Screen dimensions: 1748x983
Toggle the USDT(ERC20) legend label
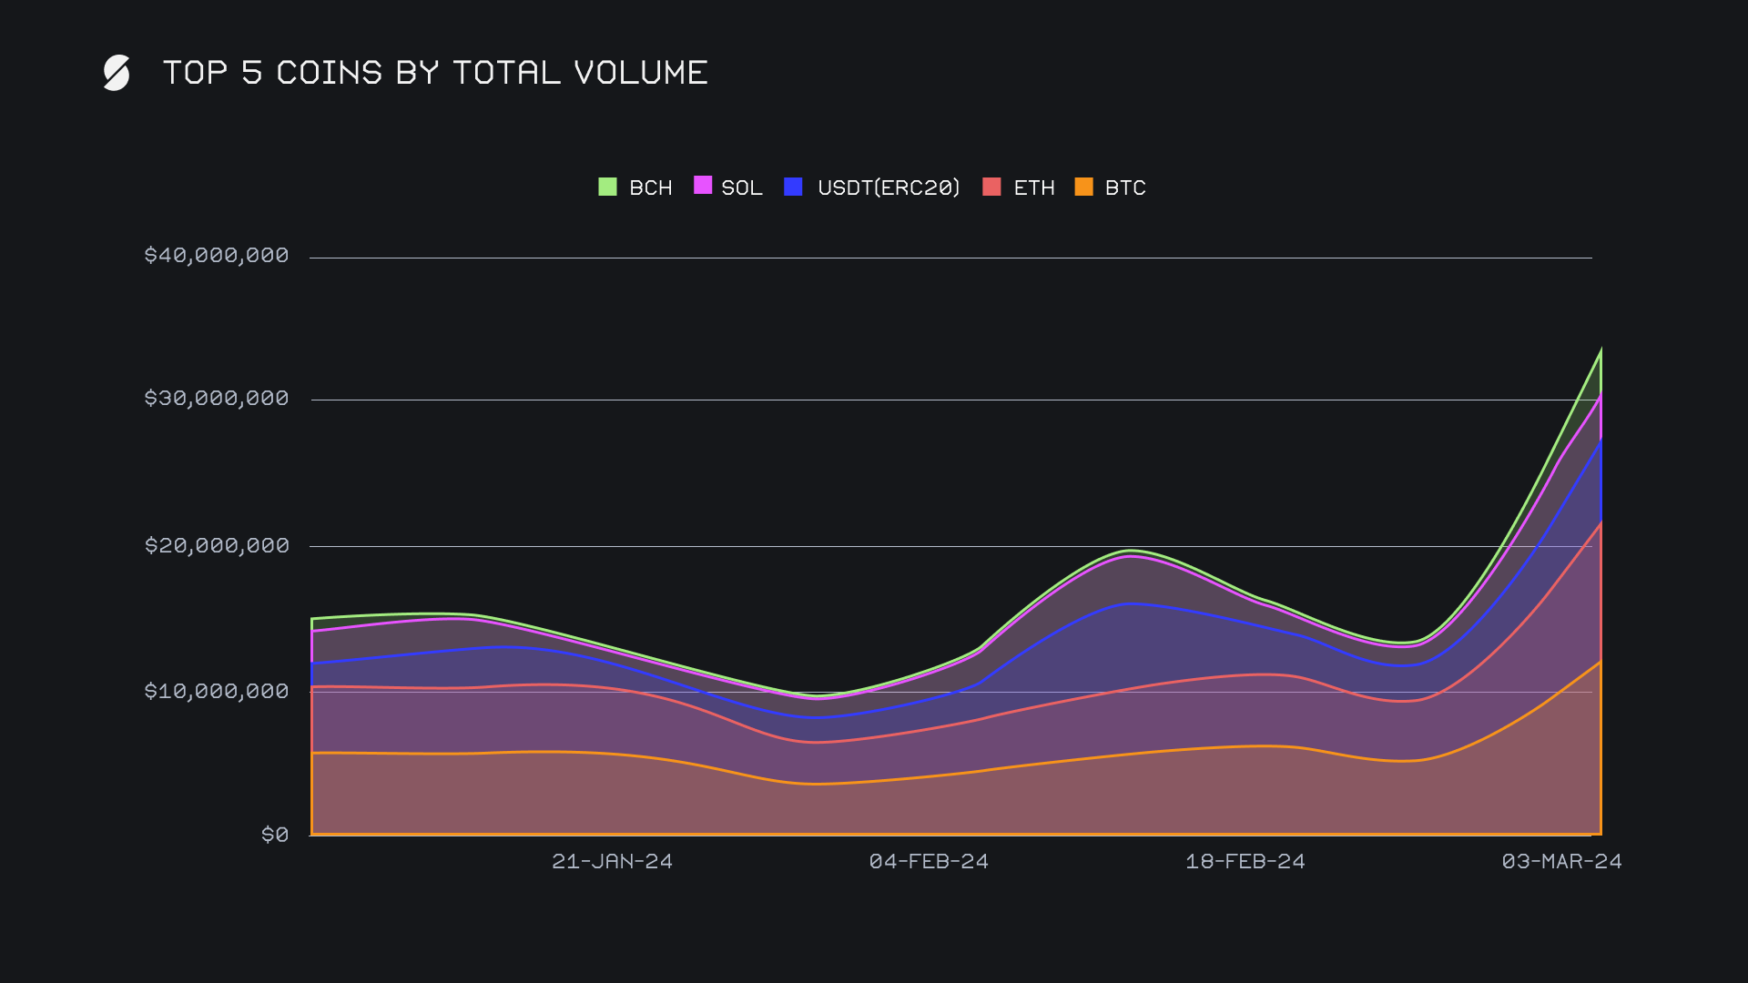pyautogui.click(x=888, y=187)
